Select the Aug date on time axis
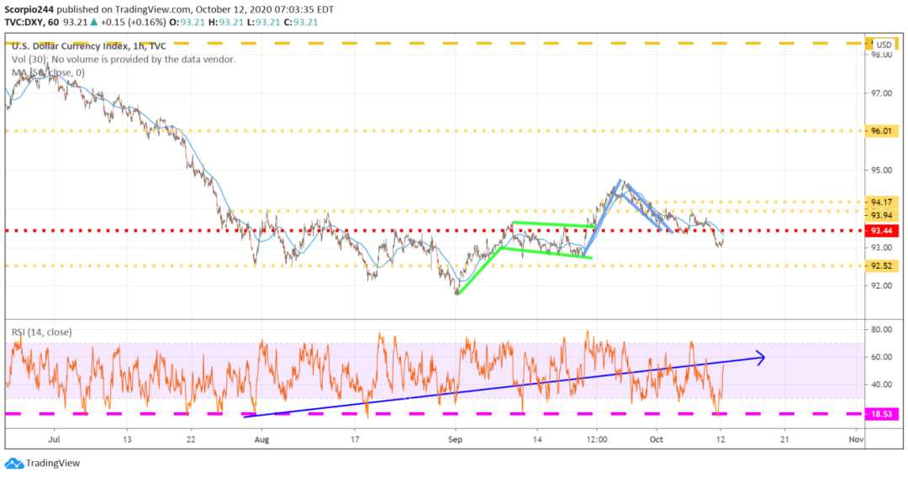 (262, 438)
